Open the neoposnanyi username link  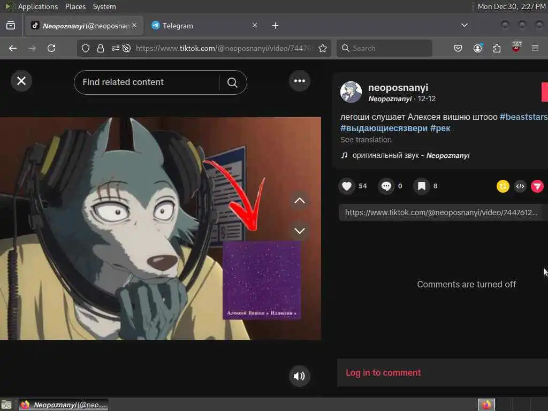pyautogui.click(x=398, y=87)
